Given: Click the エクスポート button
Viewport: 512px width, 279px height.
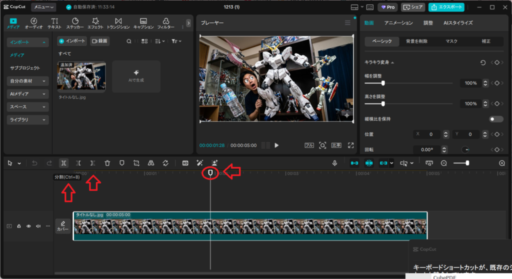Looking at the screenshot, I should point(446,7).
